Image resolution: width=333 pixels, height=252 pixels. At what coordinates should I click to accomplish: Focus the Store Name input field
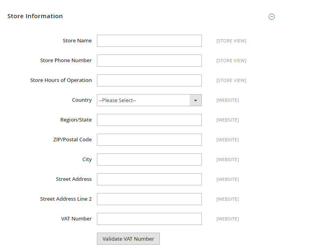pyautogui.click(x=149, y=41)
